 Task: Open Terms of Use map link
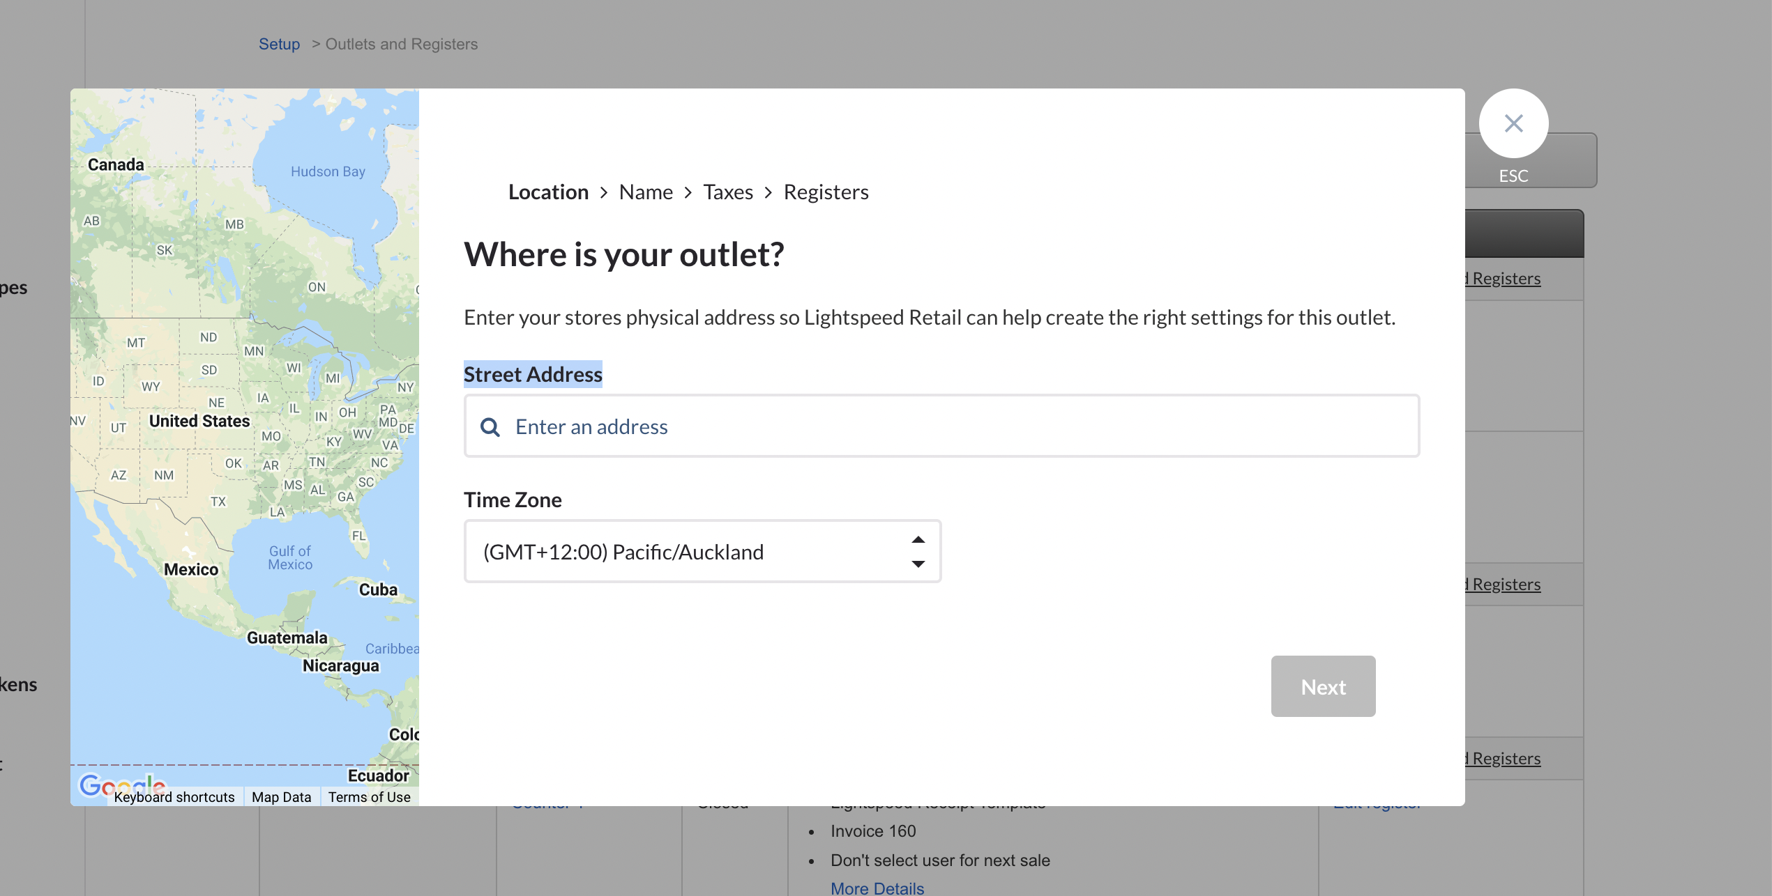[369, 797]
